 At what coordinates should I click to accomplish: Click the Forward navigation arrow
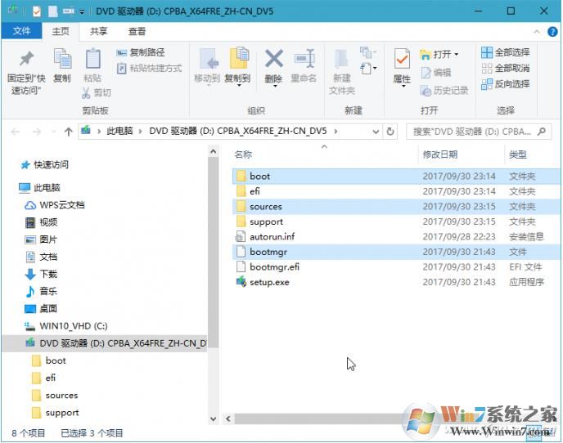coord(37,132)
